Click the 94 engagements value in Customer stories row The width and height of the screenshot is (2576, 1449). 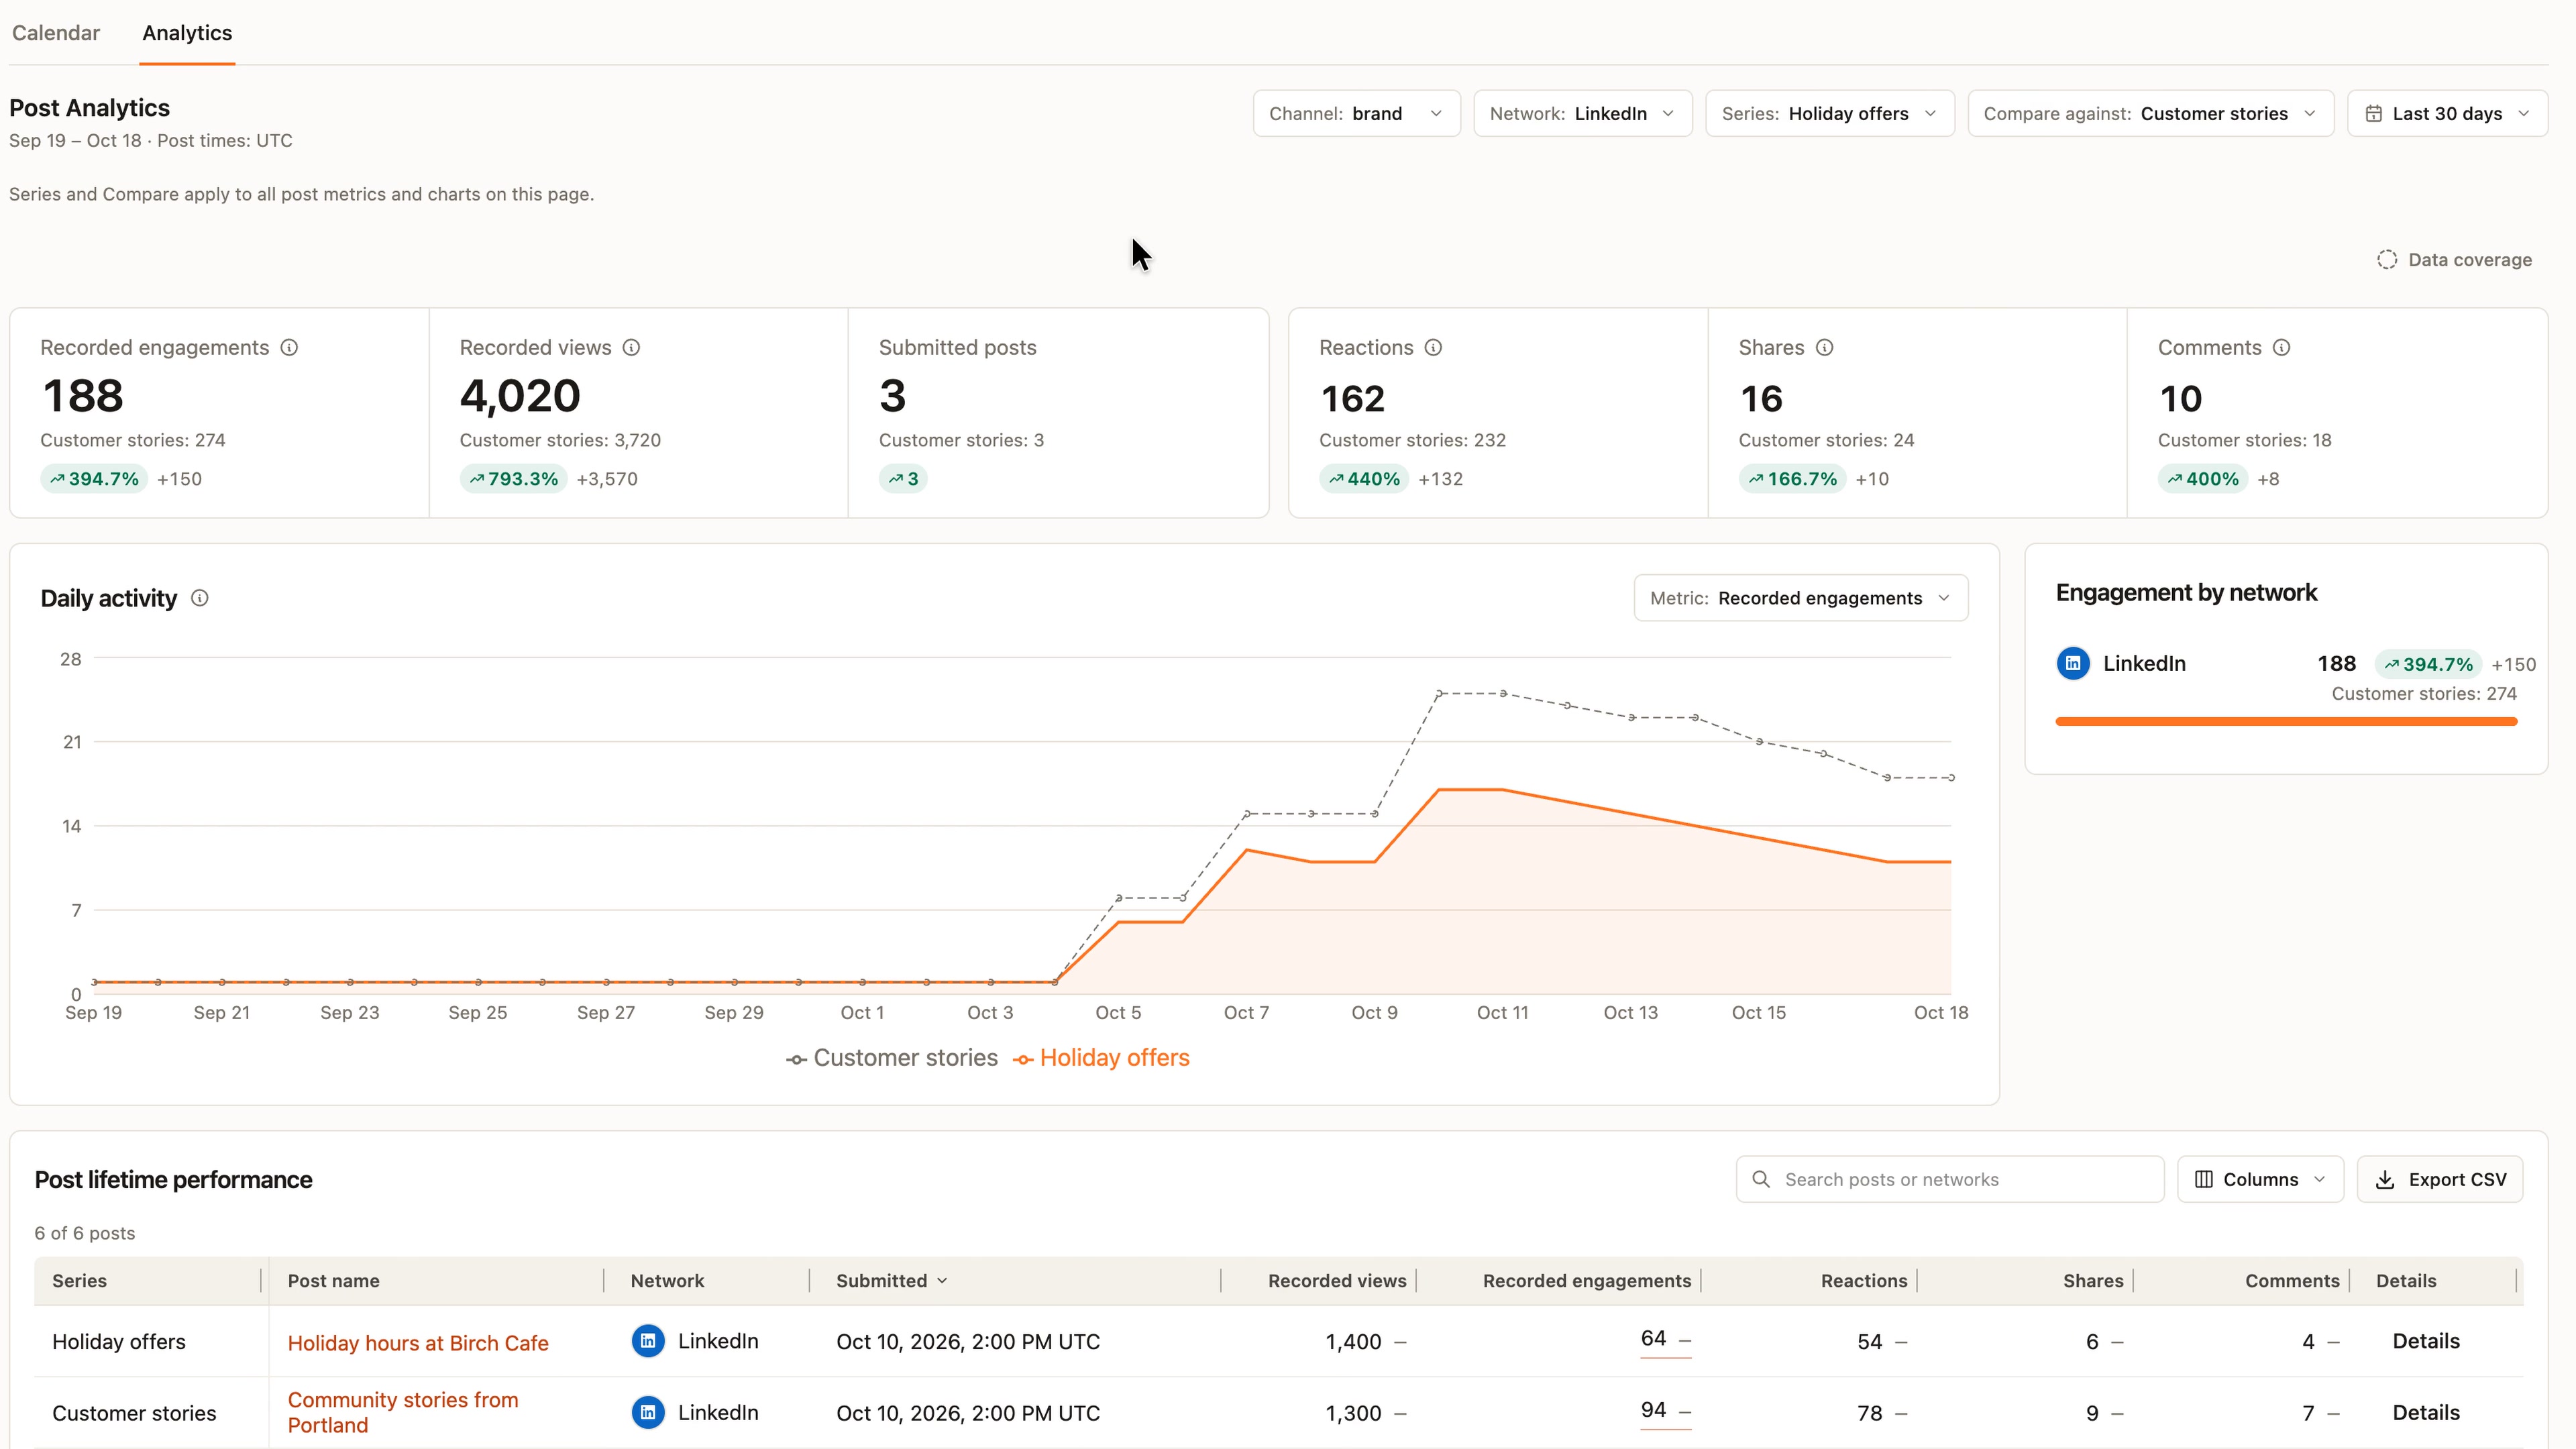(x=1653, y=1410)
